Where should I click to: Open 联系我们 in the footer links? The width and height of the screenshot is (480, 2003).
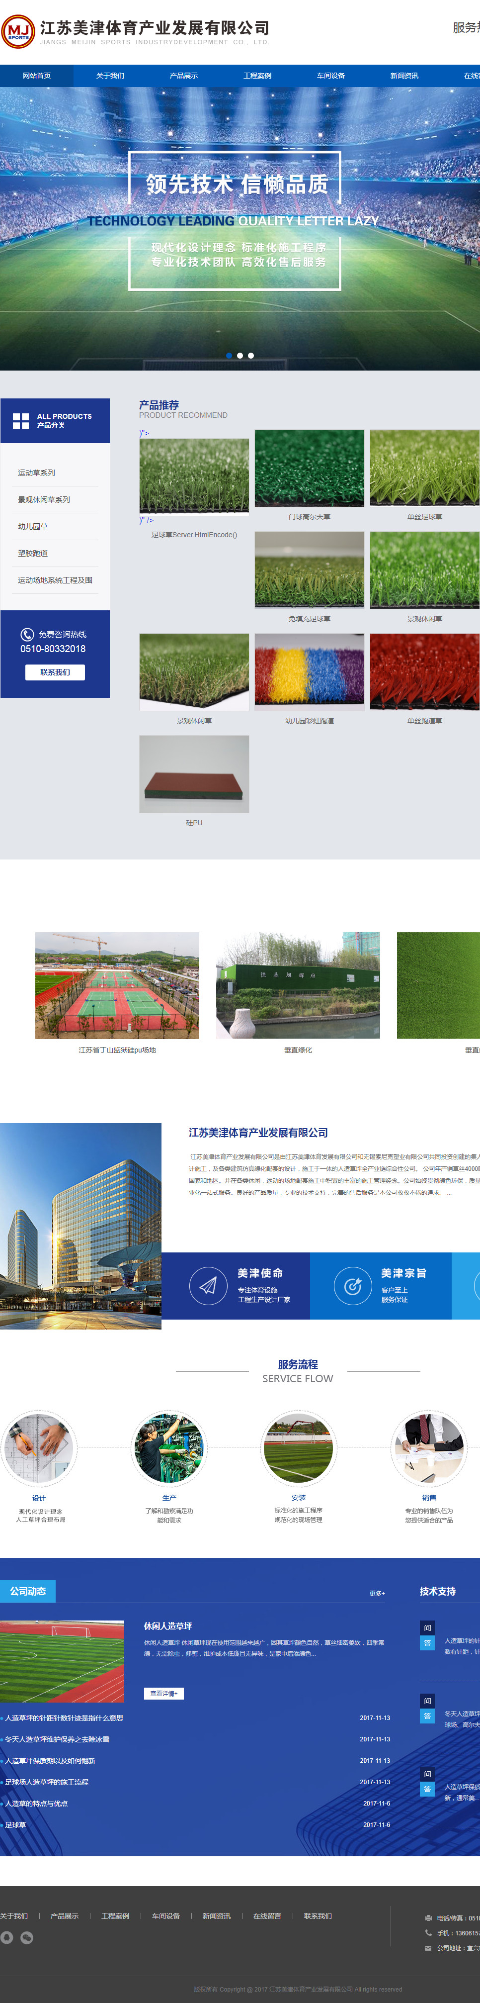coord(318,1916)
